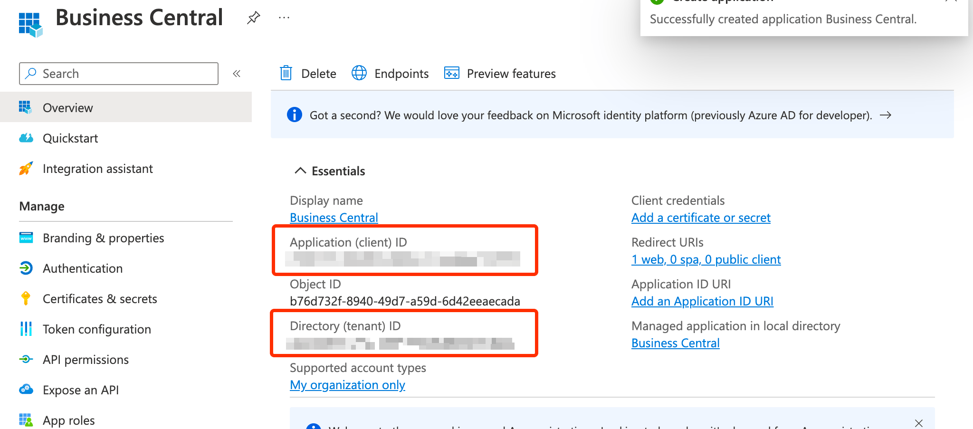This screenshot has width=973, height=429.
Task: Dismiss the lower welcome banner
Action: pos(919,423)
